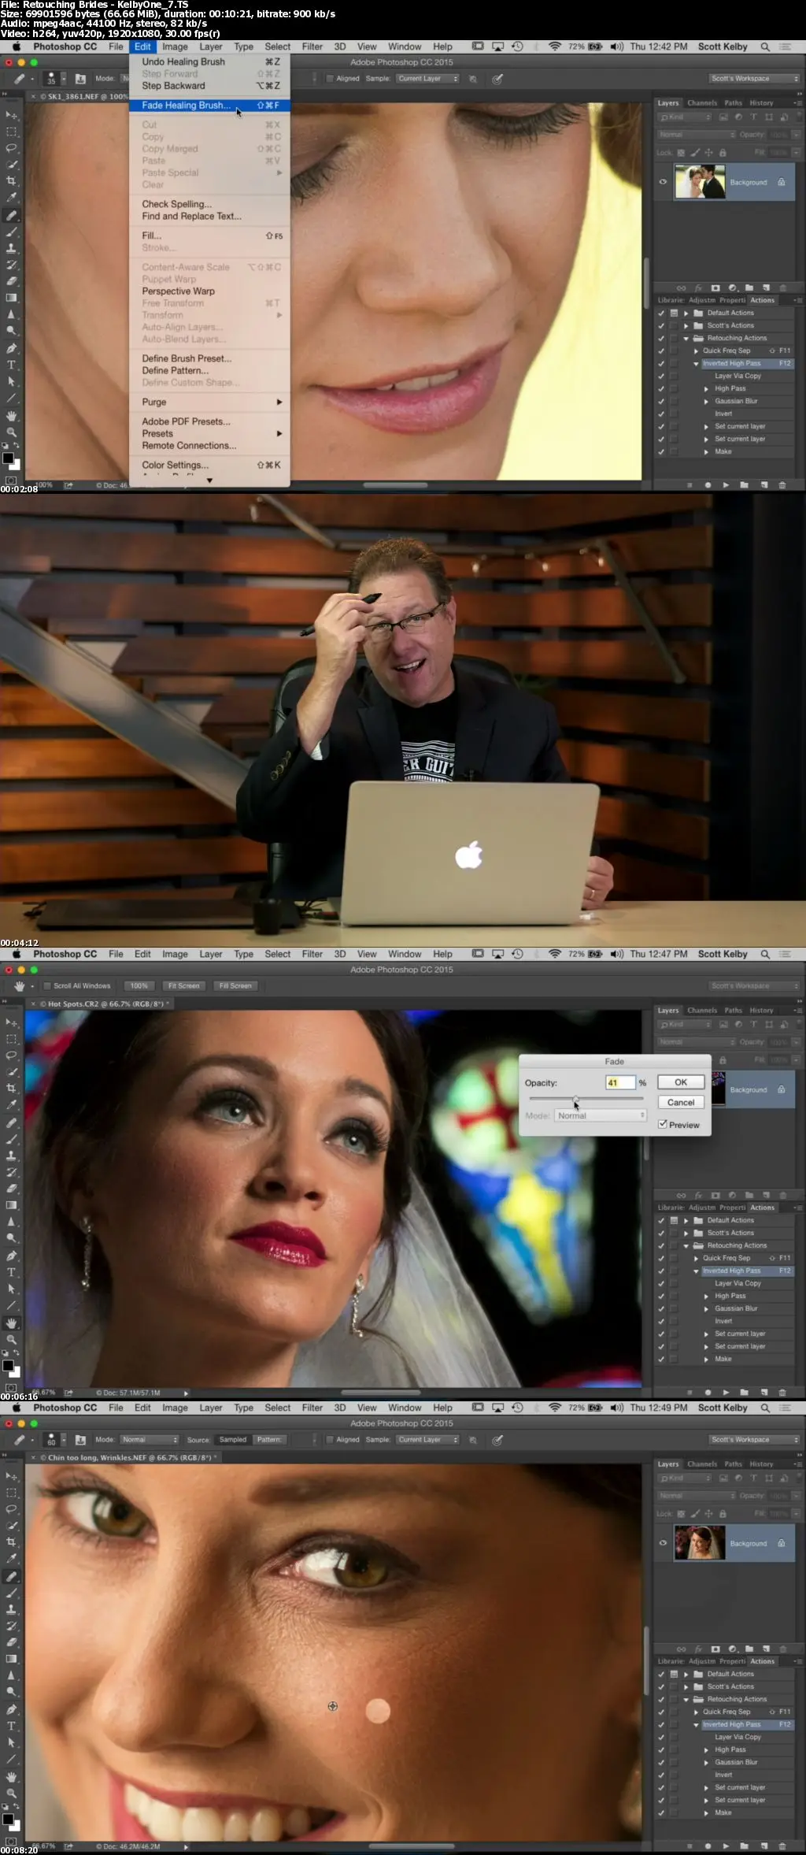
Task: Select Hand tool in SK1_3861.NEF window
Action: pos(12,415)
